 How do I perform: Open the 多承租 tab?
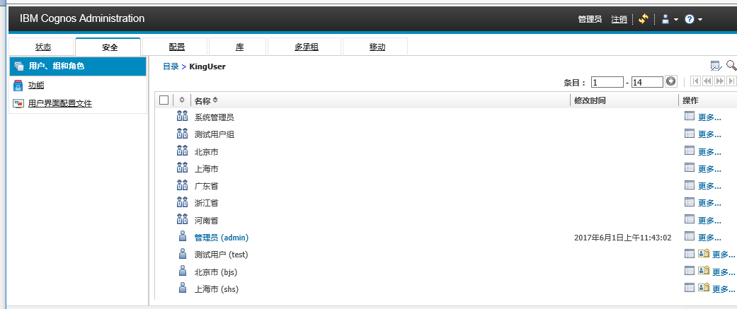click(307, 47)
